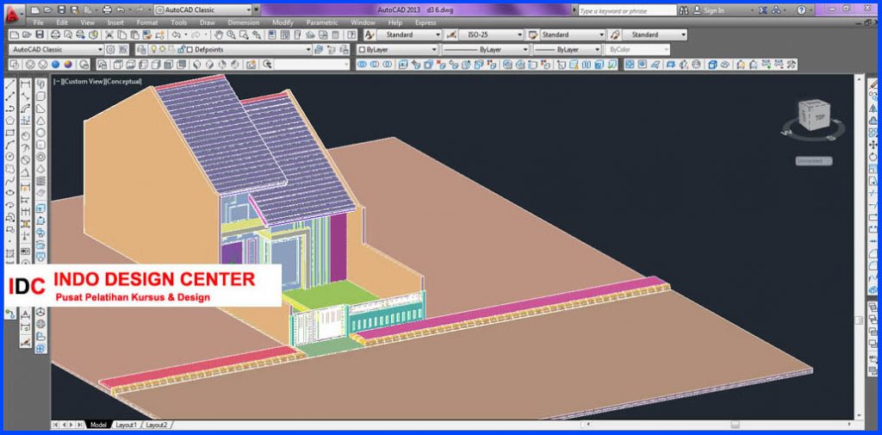This screenshot has height=435, width=882.
Task: Activate the Zoom Window tool
Action: [x=244, y=35]
